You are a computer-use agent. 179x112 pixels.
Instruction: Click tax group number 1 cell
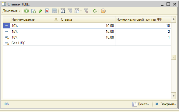click(x=143, y=37)
